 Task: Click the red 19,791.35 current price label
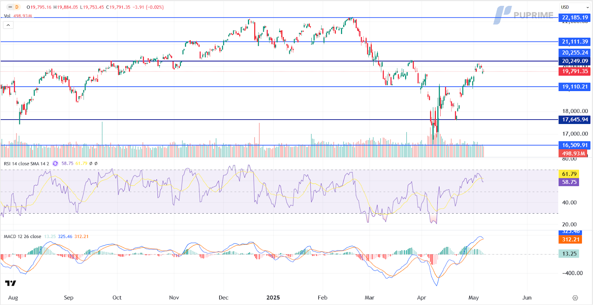coord(574,71)
